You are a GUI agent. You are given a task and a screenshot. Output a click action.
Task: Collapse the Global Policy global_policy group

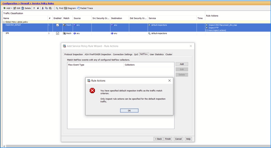tap(4, 22)
